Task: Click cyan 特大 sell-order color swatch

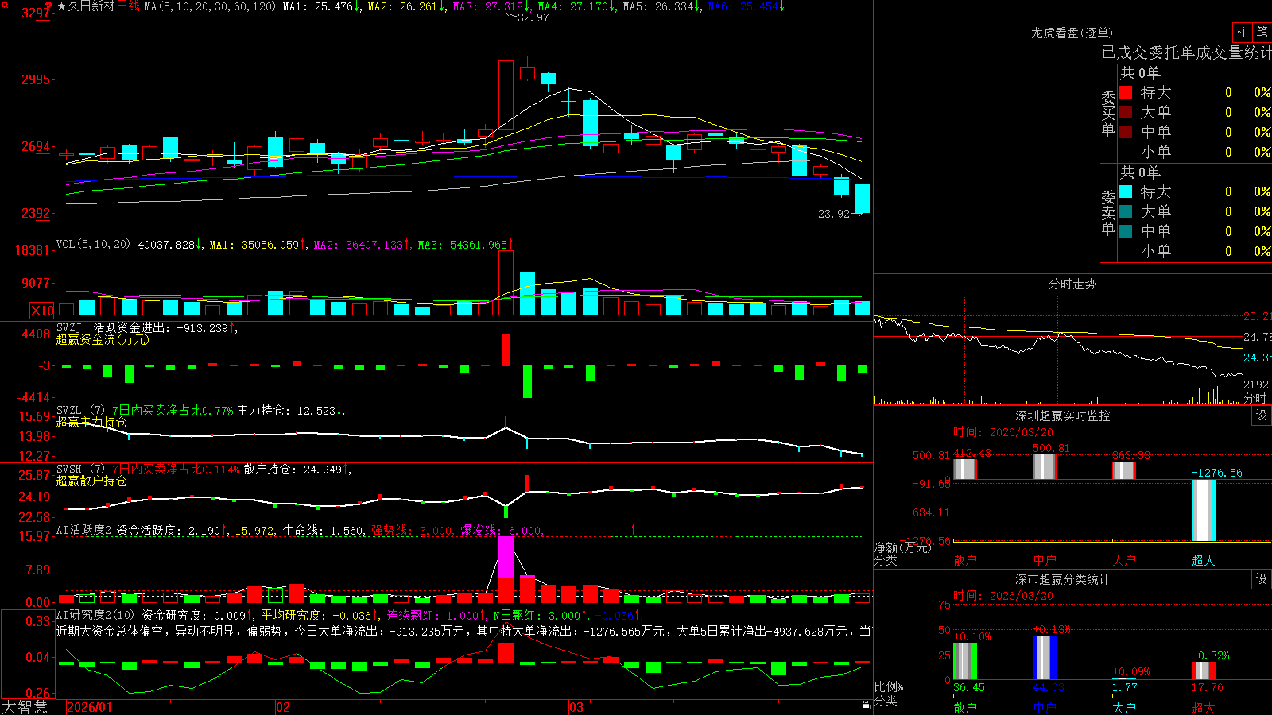Action: pyautogui.click(x=1126, y=191)
